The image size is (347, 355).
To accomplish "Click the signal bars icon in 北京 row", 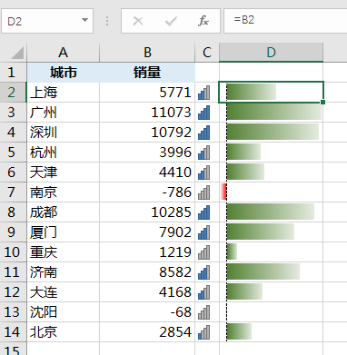I will (x=203, y=332).
